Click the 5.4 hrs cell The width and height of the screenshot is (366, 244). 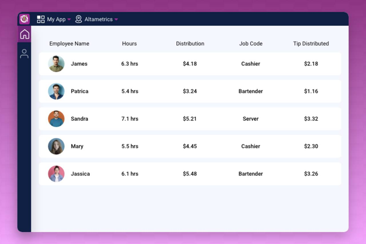pyautogui.click(x=130, y=91)
